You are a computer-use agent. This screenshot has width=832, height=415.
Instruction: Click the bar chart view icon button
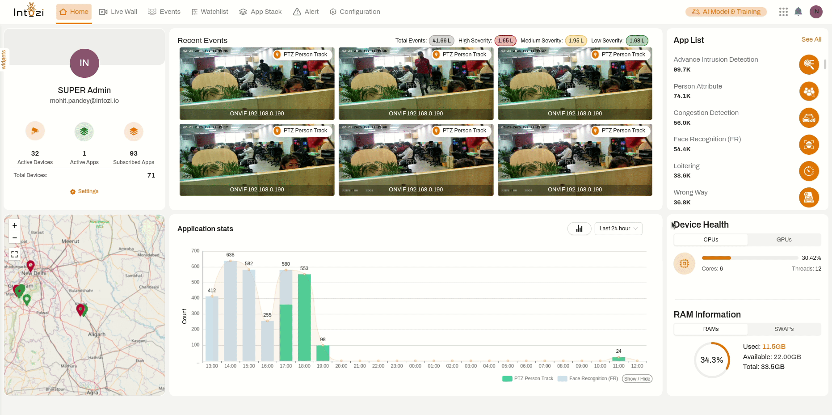coord(579,229)
